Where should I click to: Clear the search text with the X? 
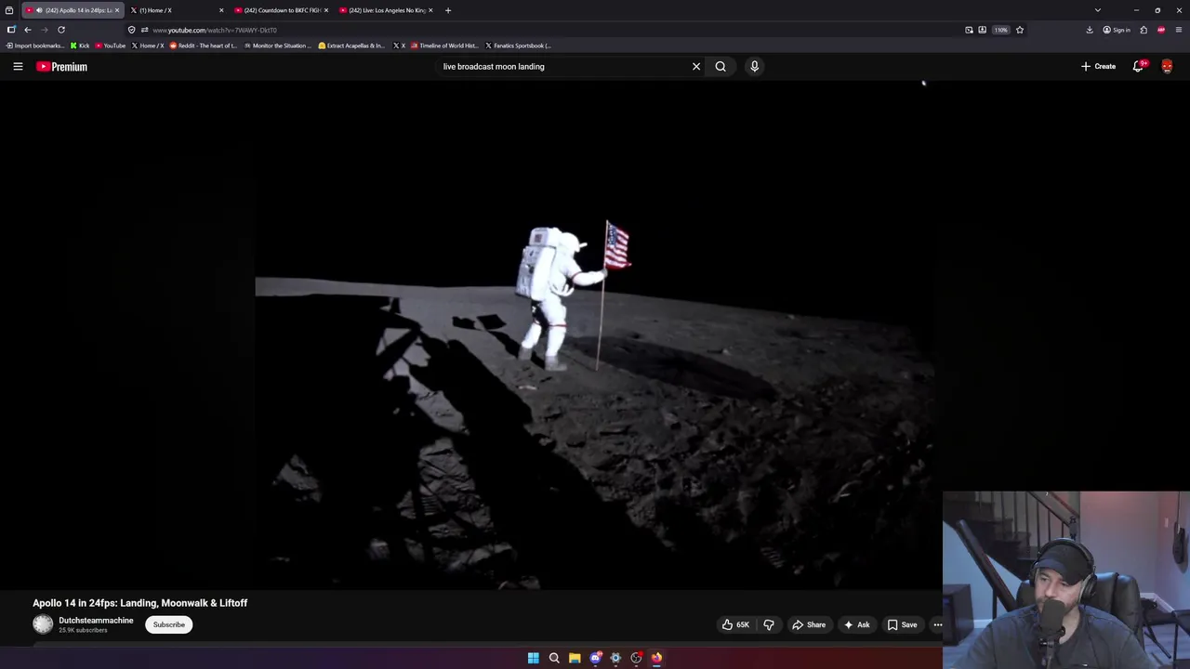696,66
